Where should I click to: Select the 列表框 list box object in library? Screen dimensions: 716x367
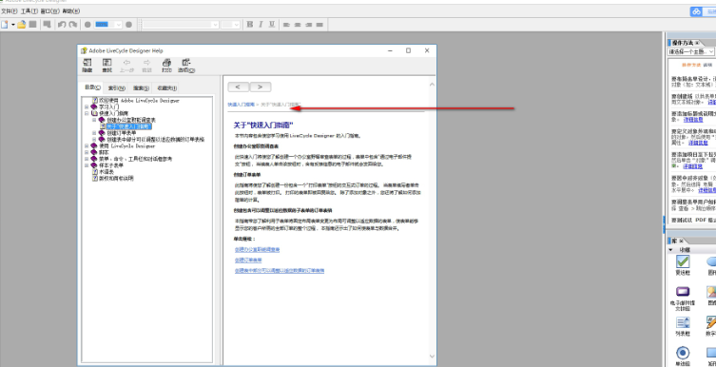[x=683, y=327]
